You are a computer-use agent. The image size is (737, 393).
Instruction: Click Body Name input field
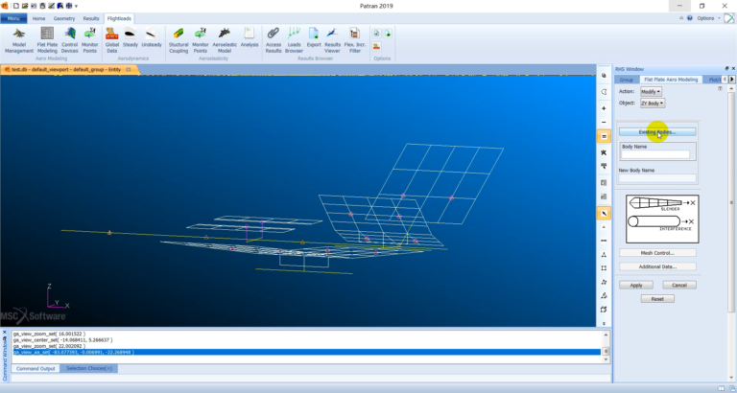[x=655, y=154]
